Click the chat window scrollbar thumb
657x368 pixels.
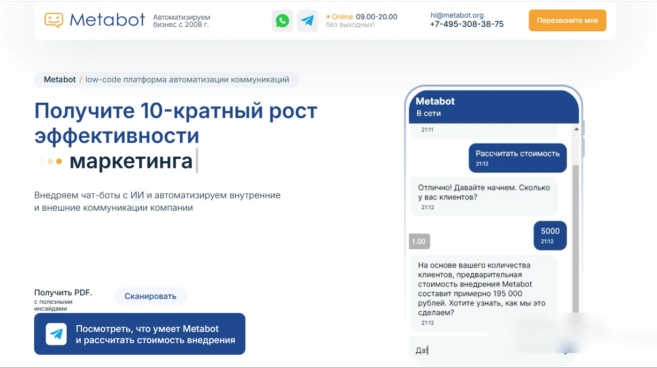click(x=576, y=238)
